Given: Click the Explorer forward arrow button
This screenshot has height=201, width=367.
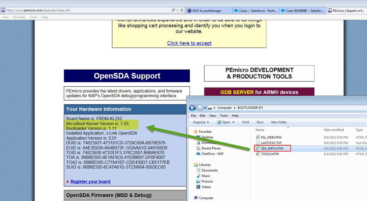Looking at the screenshot, I should (x=199, y=107).
